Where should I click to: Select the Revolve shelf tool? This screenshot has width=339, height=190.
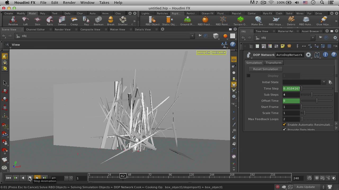coord(13,21)
